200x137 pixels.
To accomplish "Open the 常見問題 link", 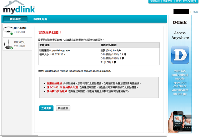I will (x=155, y=1).
